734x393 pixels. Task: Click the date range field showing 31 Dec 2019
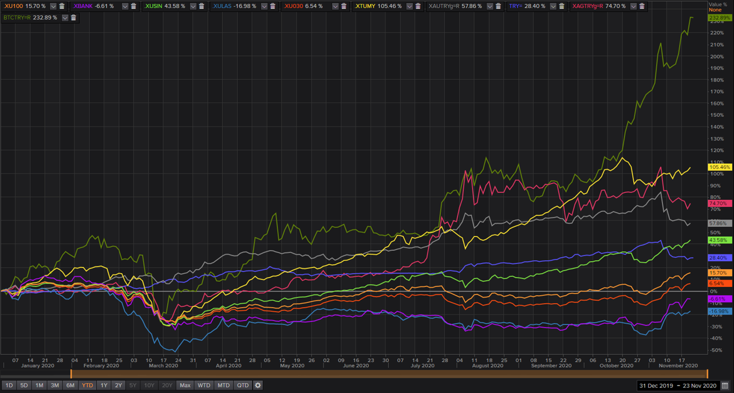[x=678, y=386]
